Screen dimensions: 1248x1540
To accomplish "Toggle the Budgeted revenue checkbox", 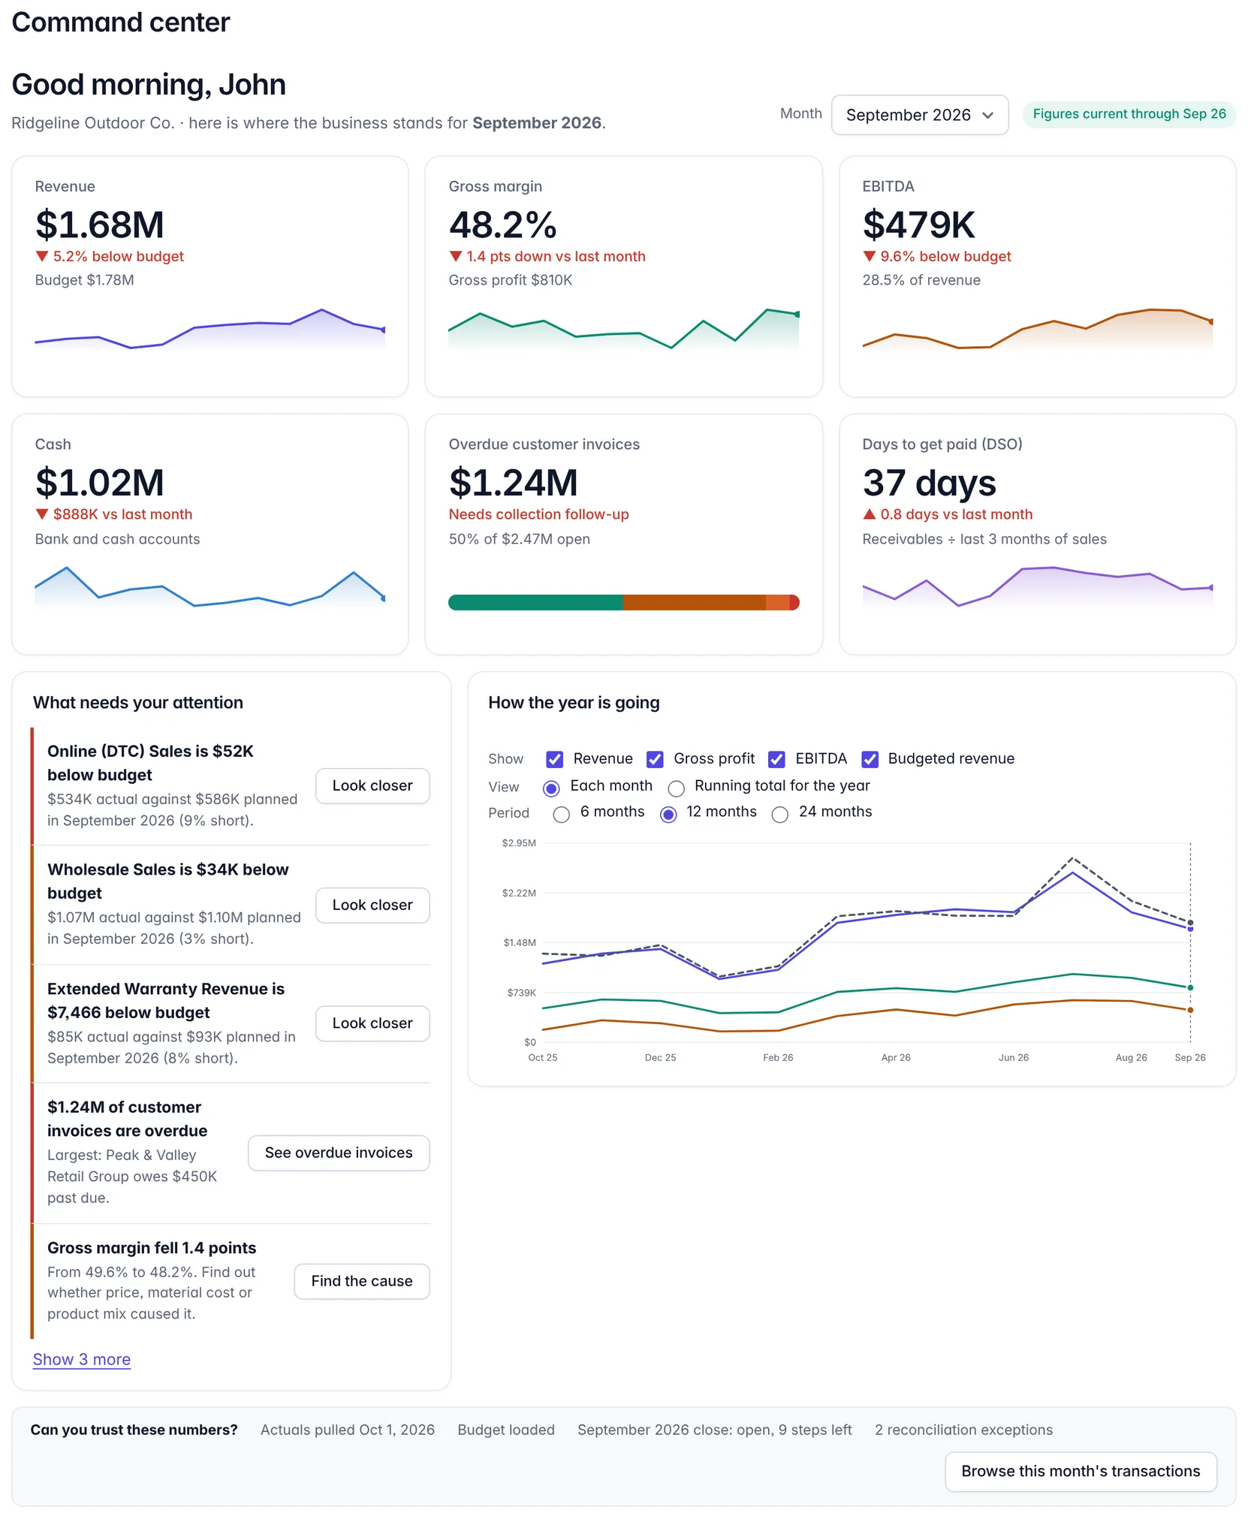I will click(870, 759).
